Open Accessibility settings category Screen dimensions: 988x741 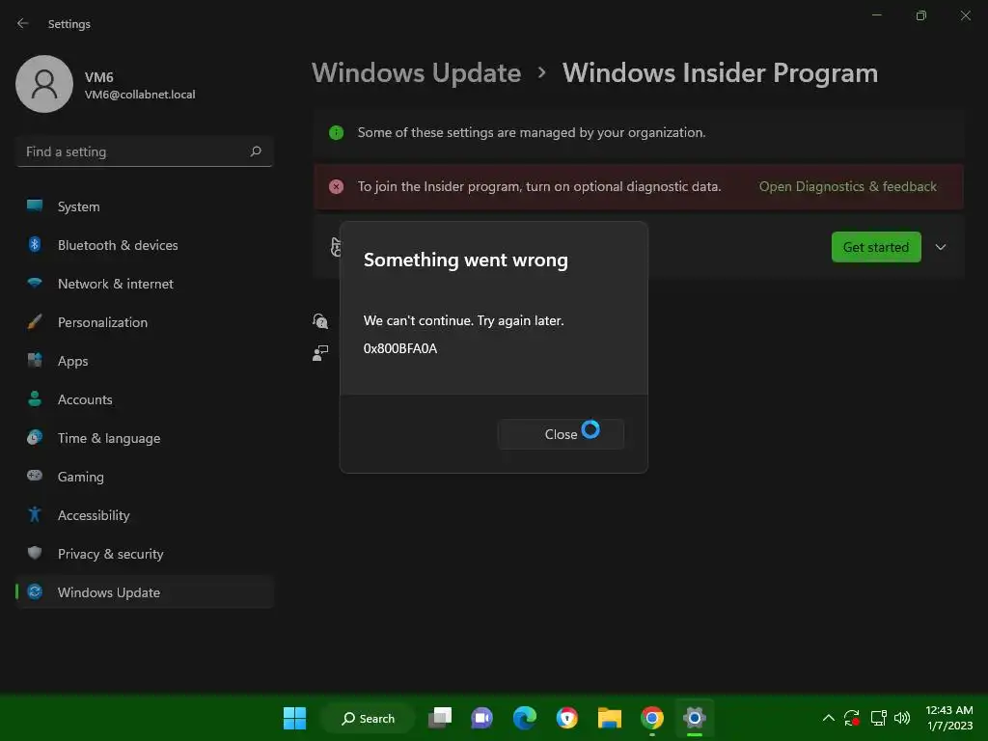[x=145, y=515]
